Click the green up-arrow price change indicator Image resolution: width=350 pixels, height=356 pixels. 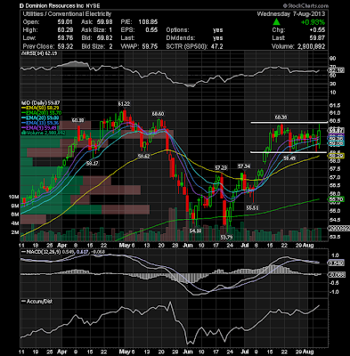(276, 22)
